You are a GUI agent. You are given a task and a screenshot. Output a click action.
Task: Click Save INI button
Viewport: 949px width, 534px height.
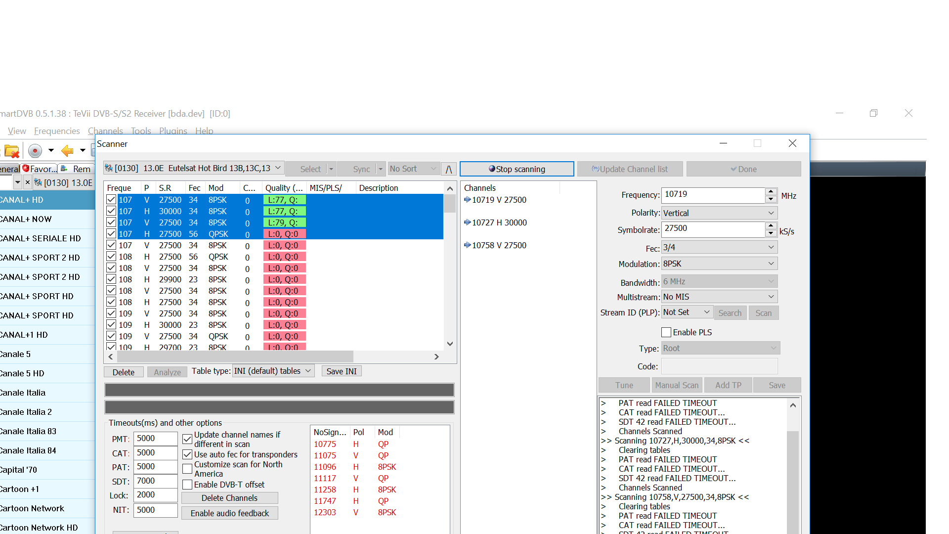342,371
